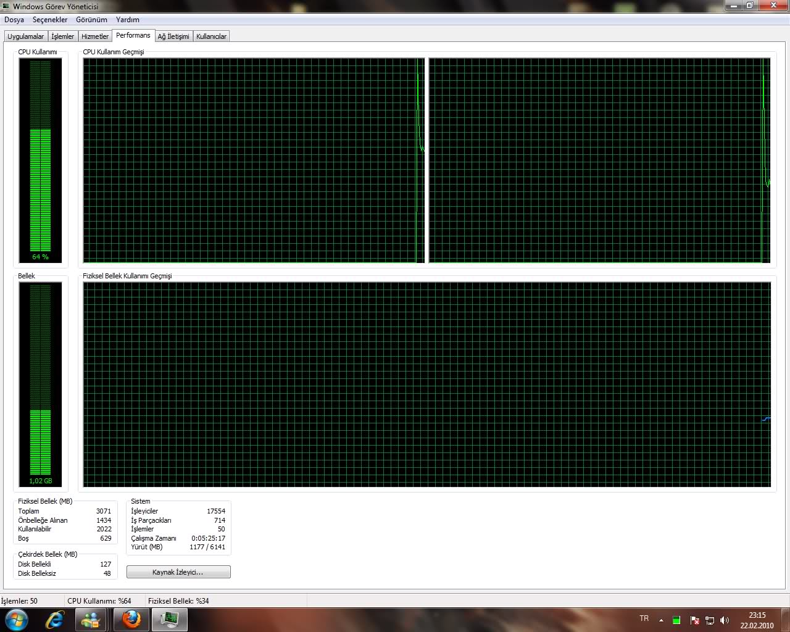Click the right CPU usage history graph
790x632 pixels.
point(600,160)
